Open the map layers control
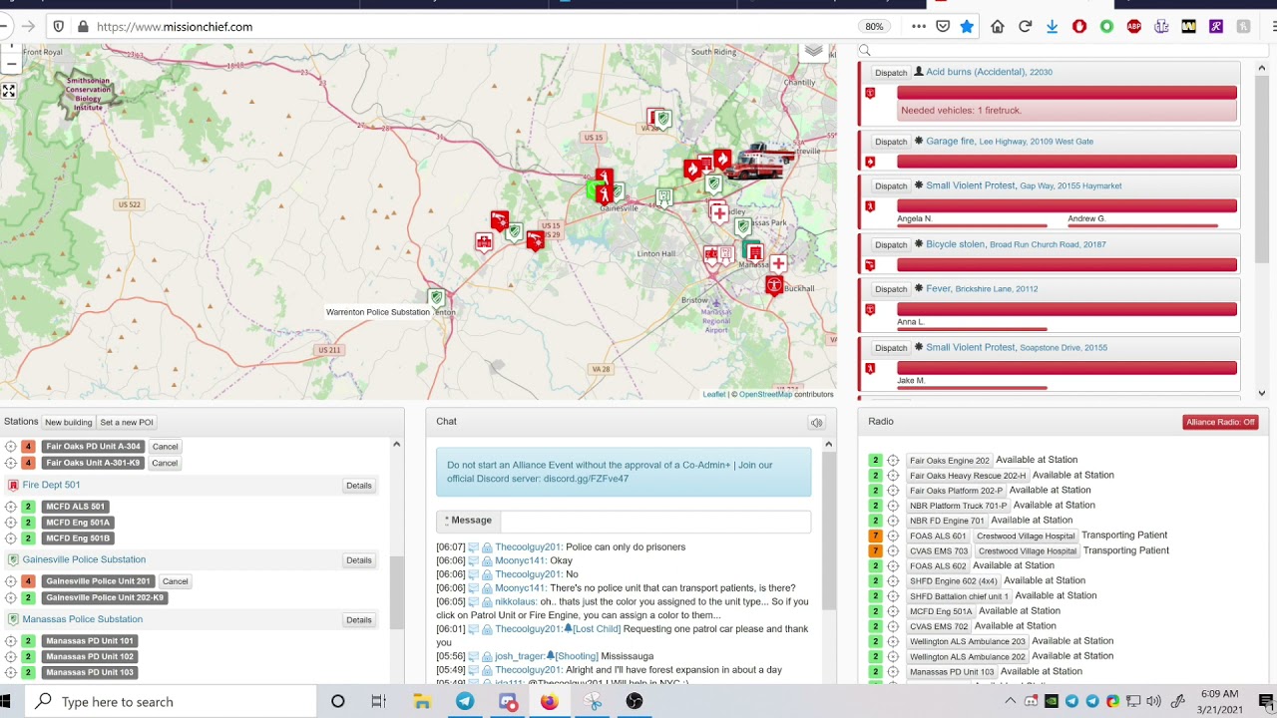Screen dimensions: 1277x718 tap(814, 51)
